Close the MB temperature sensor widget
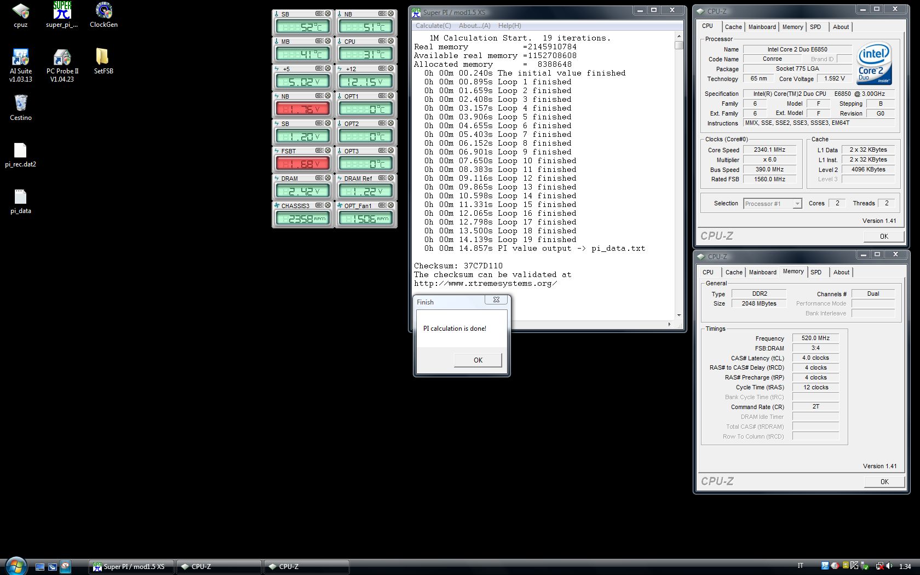Image resolution: width=920 pixels, height=575 pixels. click(x=327, y=41)
